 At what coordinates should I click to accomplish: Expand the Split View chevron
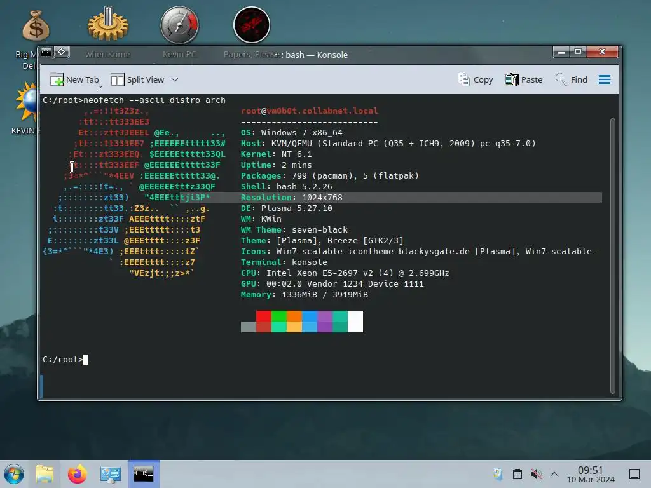175,79
